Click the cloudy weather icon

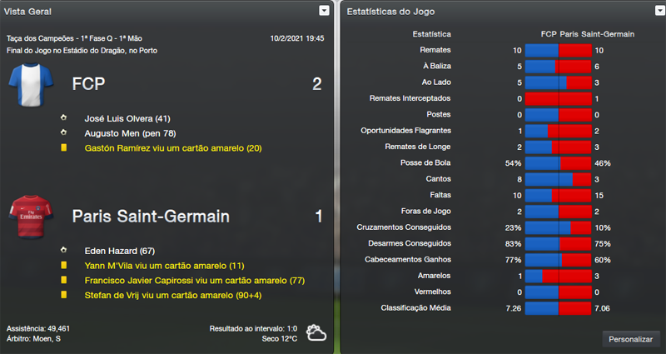click(316, 333)
